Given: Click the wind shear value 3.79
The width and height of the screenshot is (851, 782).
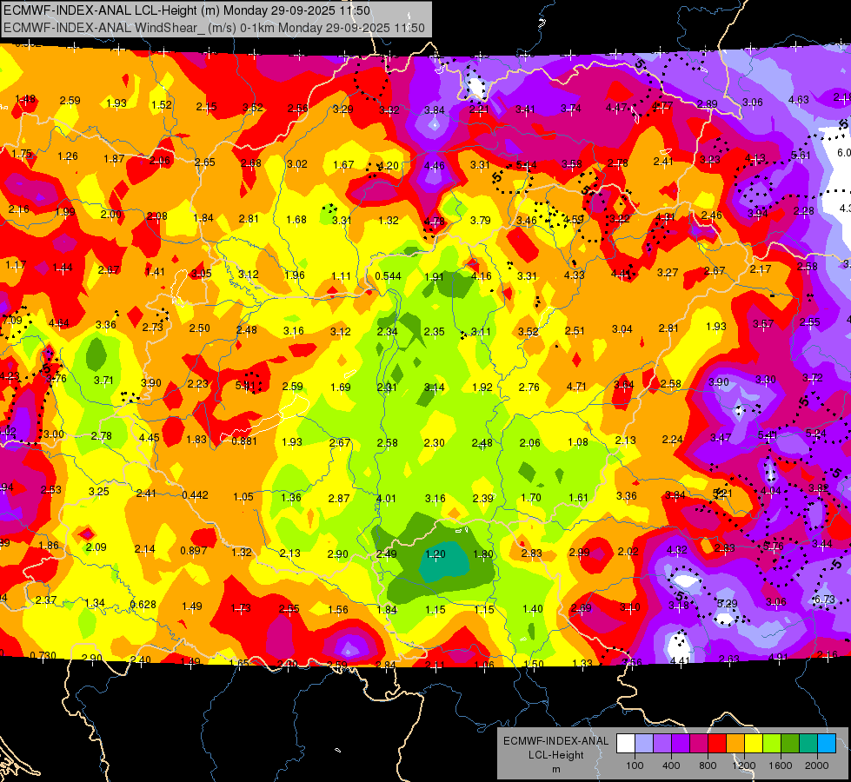Looking at the screenshot, I should click(x=481, y=221).
